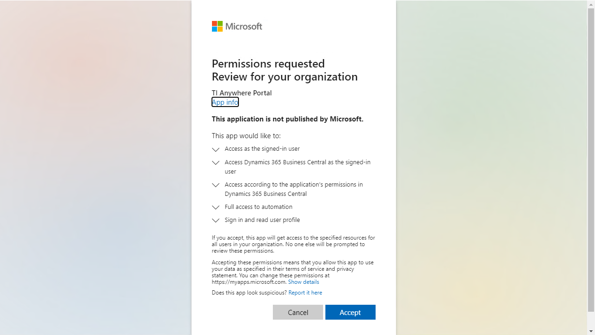Click Access Dynamics 365 Business Central permission text

click(297, 162)
